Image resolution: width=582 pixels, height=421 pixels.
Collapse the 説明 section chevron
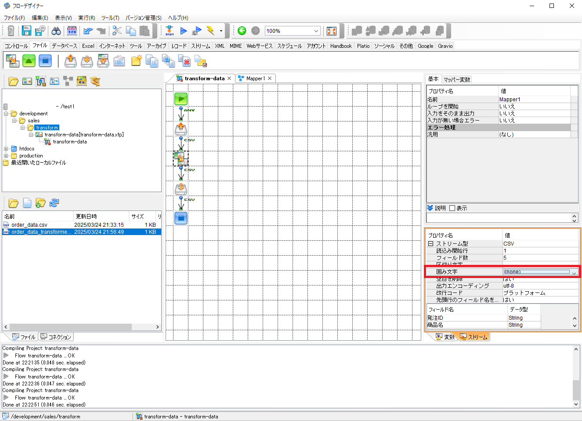(430, 208)
